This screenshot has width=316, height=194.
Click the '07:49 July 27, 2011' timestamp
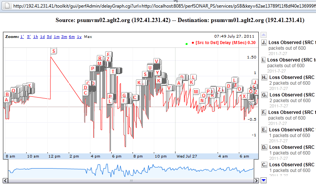click(234, 36)
